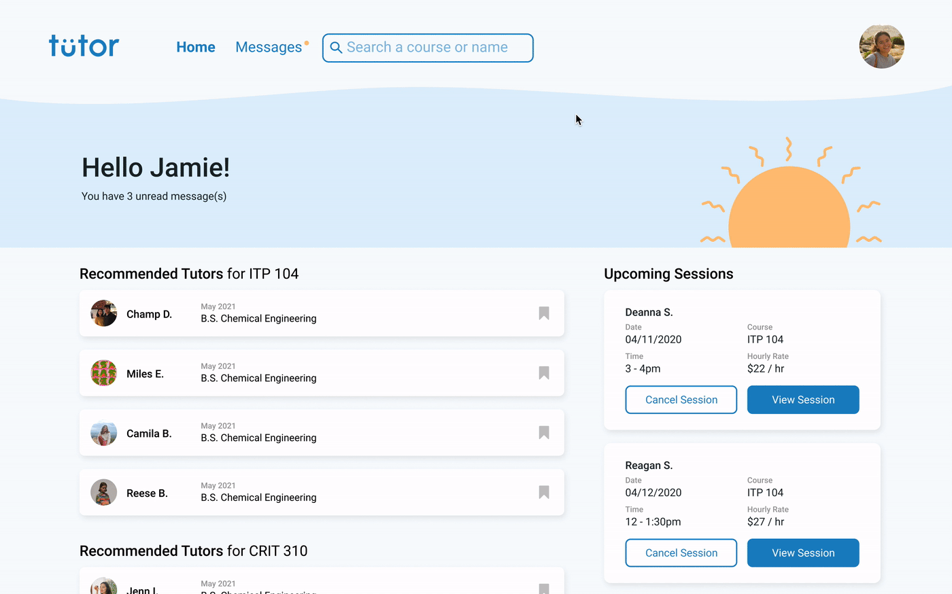Click the course or name search field
This screenshot has height=594, width=952.
(x=435, y=48)
